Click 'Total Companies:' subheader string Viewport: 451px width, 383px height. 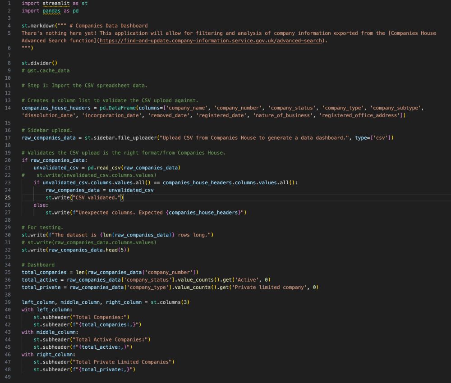[100, 317]
